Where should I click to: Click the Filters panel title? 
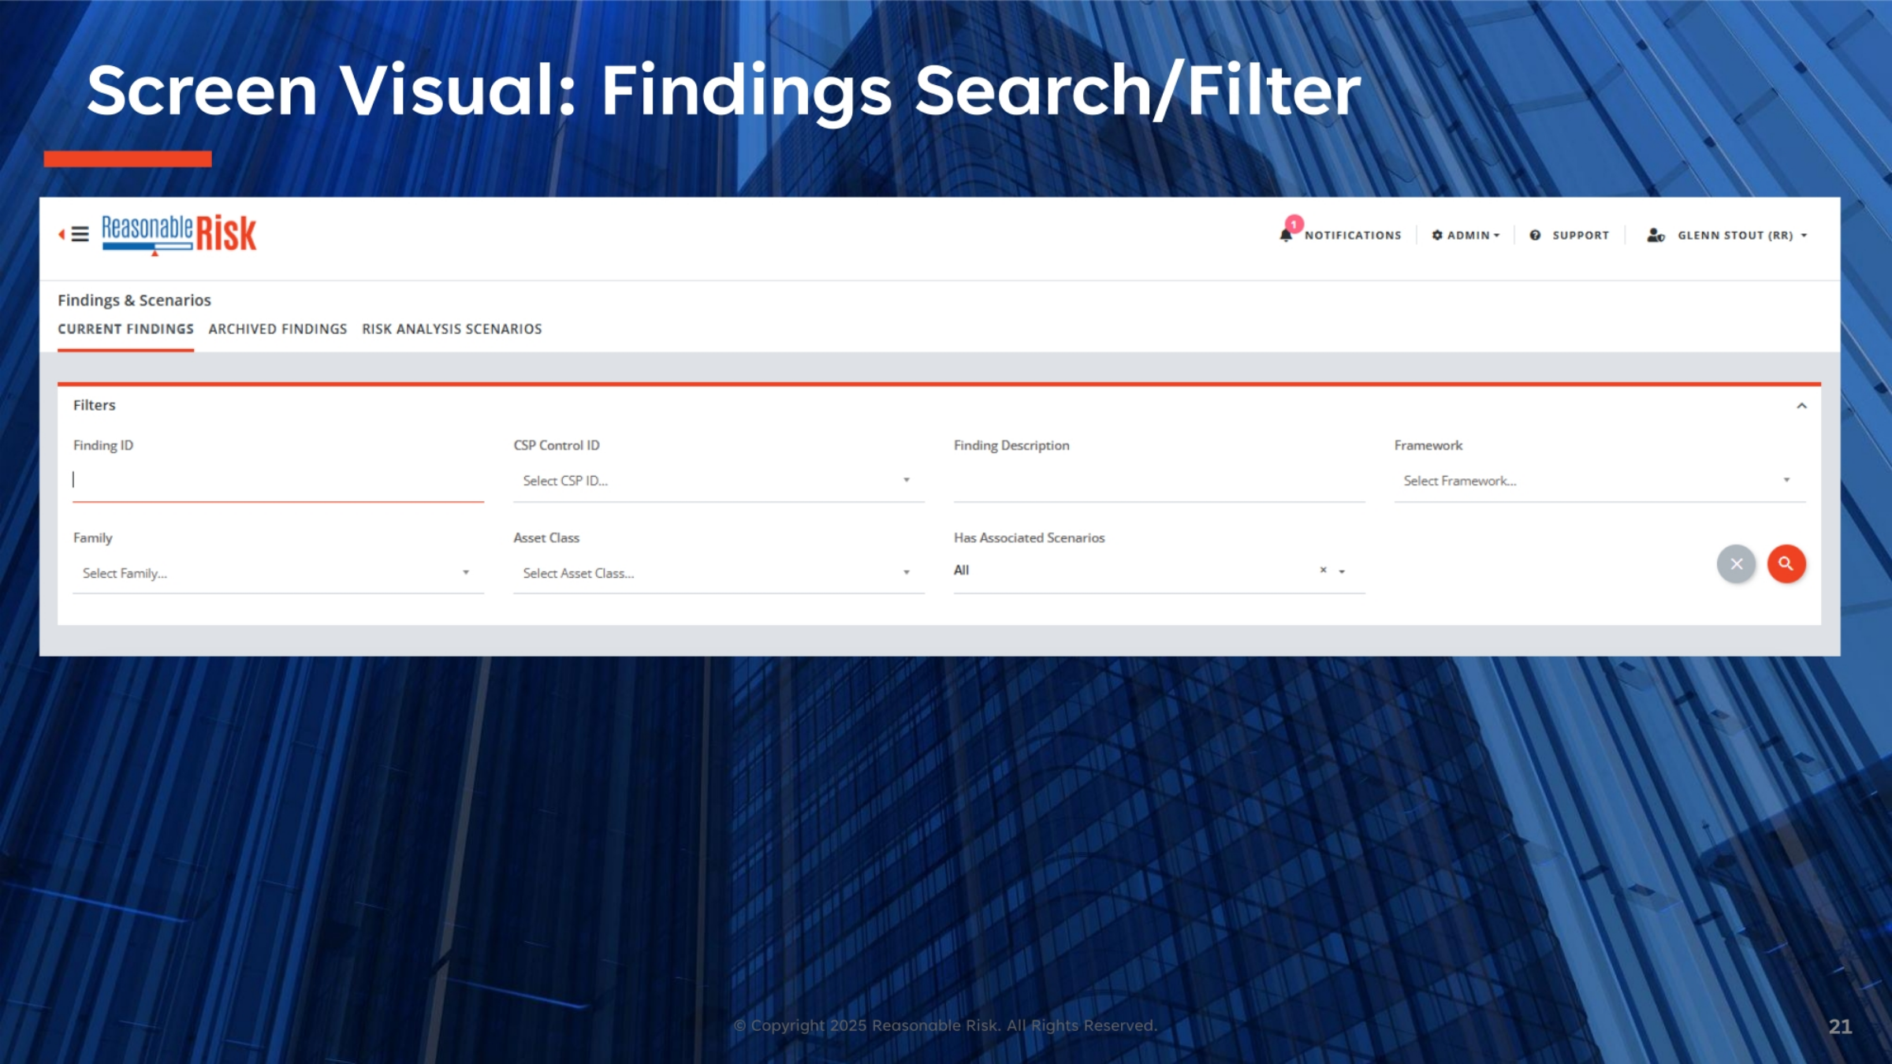coord(94,405)
